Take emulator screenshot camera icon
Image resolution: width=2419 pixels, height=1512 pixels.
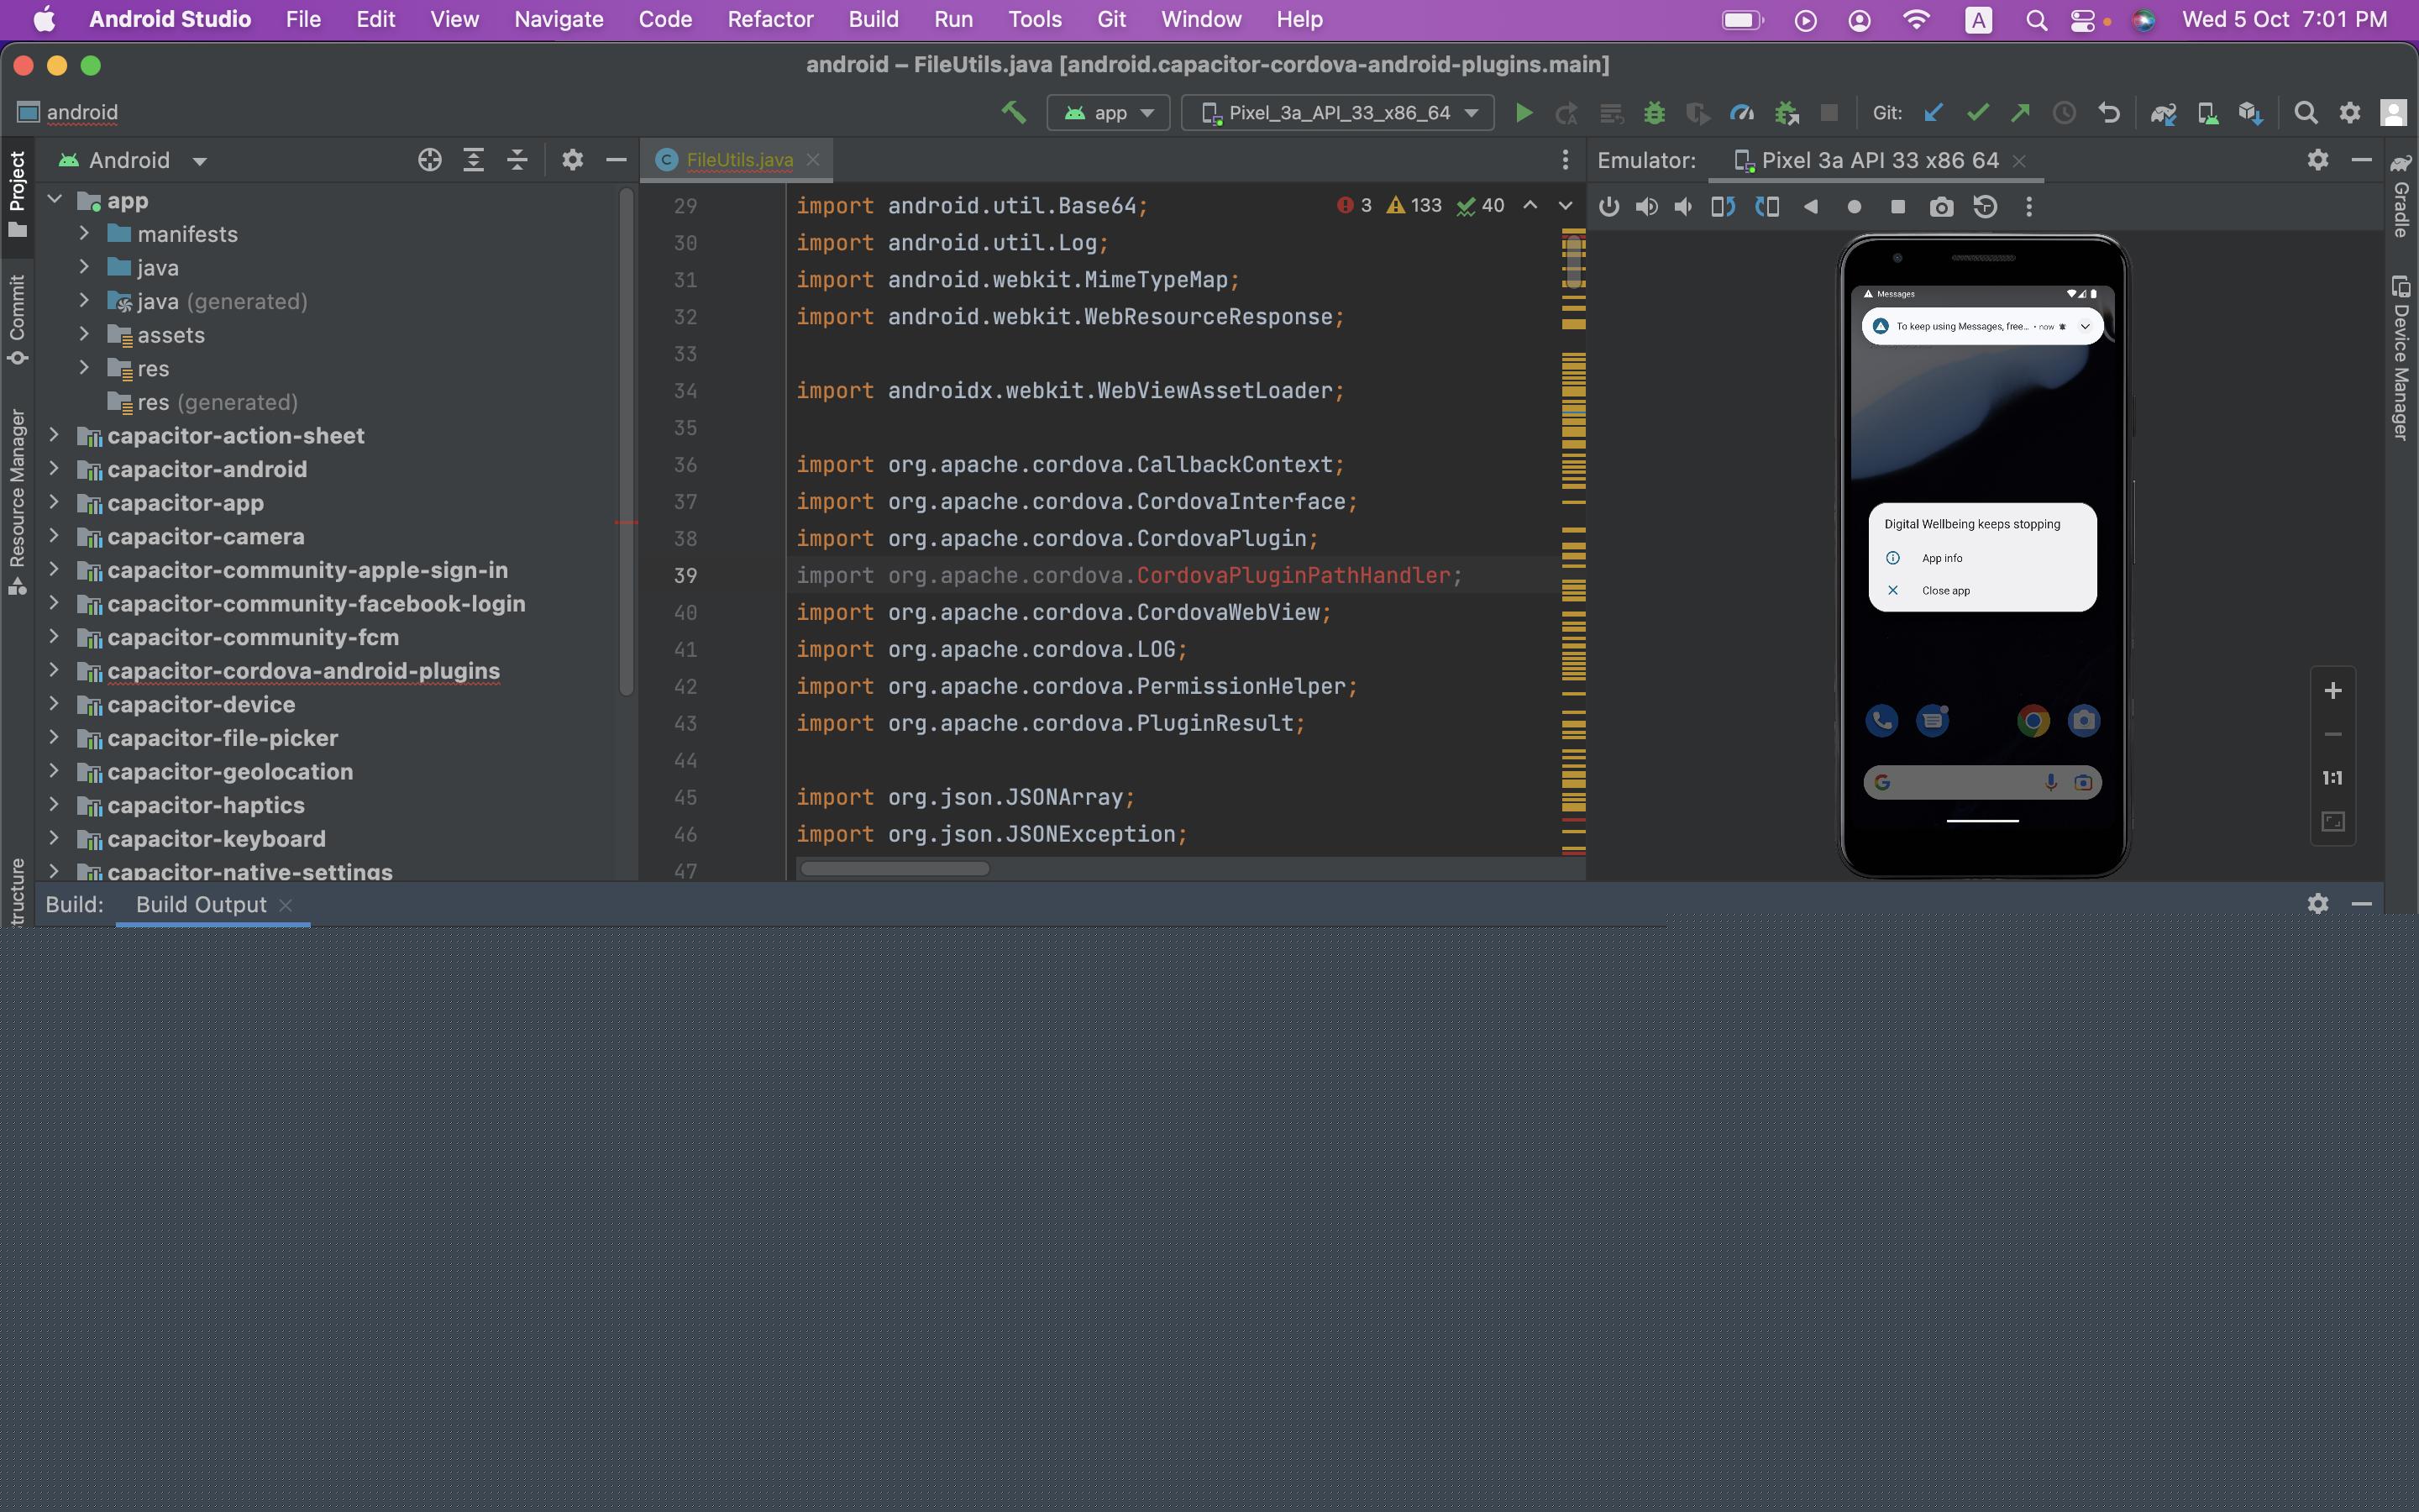click(x=1941, y=207)
